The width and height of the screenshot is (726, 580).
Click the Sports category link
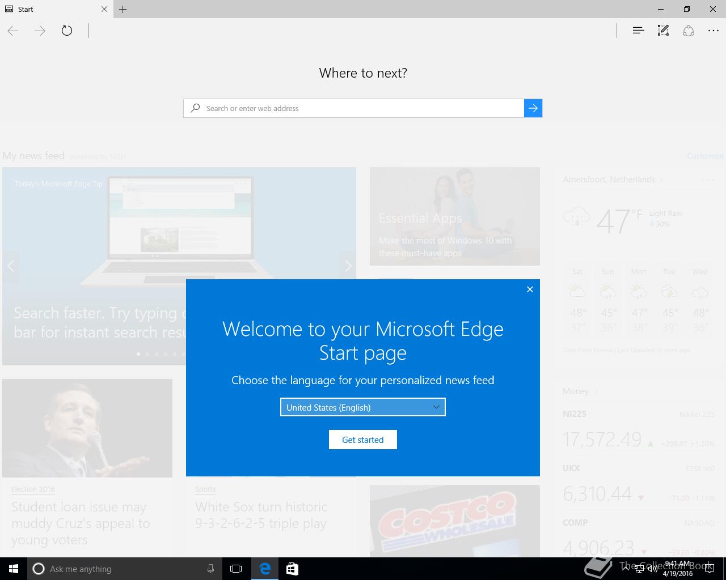point(205,489)
